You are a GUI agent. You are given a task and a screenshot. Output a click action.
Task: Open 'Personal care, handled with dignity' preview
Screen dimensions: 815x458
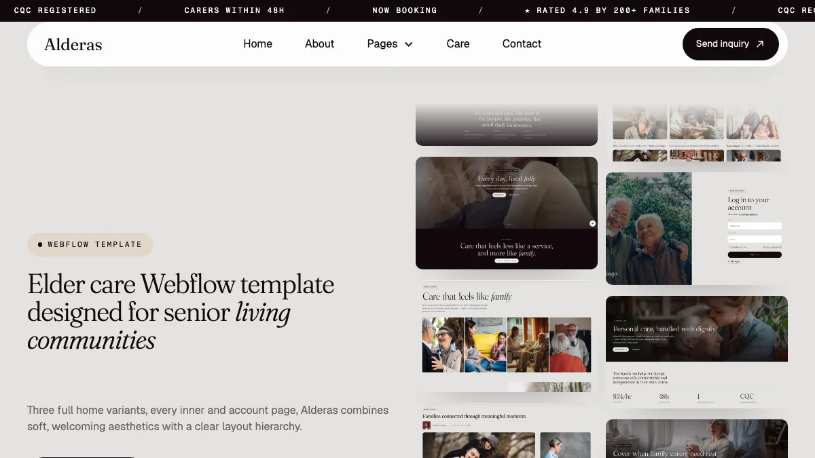(697, 352)
